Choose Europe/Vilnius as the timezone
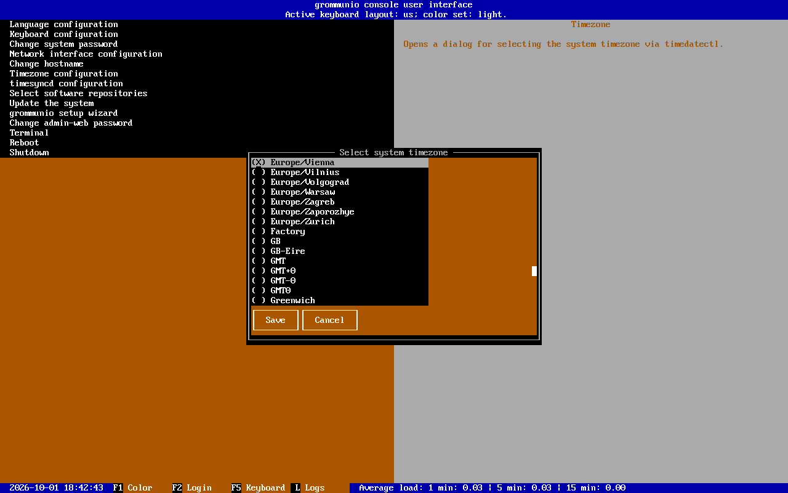Screen dimensions: 788x493 pos(340,173)
